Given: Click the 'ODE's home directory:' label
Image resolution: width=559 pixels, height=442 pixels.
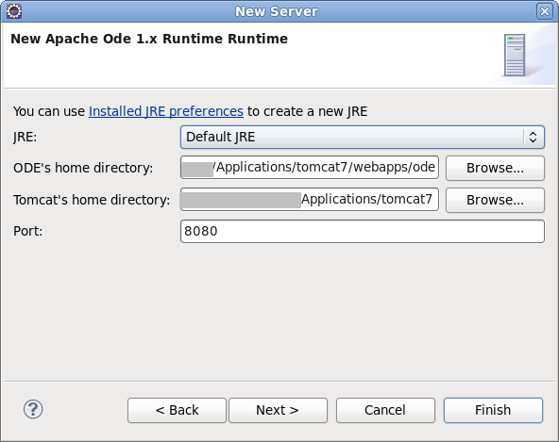Looking at the screenshot, I should point(83,168).
